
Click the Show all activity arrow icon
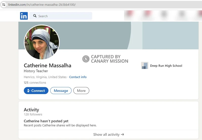point(122,134)
